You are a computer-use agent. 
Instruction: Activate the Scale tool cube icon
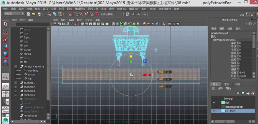6,62
